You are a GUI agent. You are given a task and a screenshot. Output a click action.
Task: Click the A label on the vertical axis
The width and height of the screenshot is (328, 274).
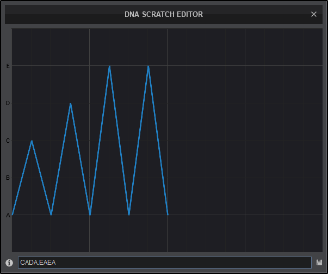coord(8,215)
